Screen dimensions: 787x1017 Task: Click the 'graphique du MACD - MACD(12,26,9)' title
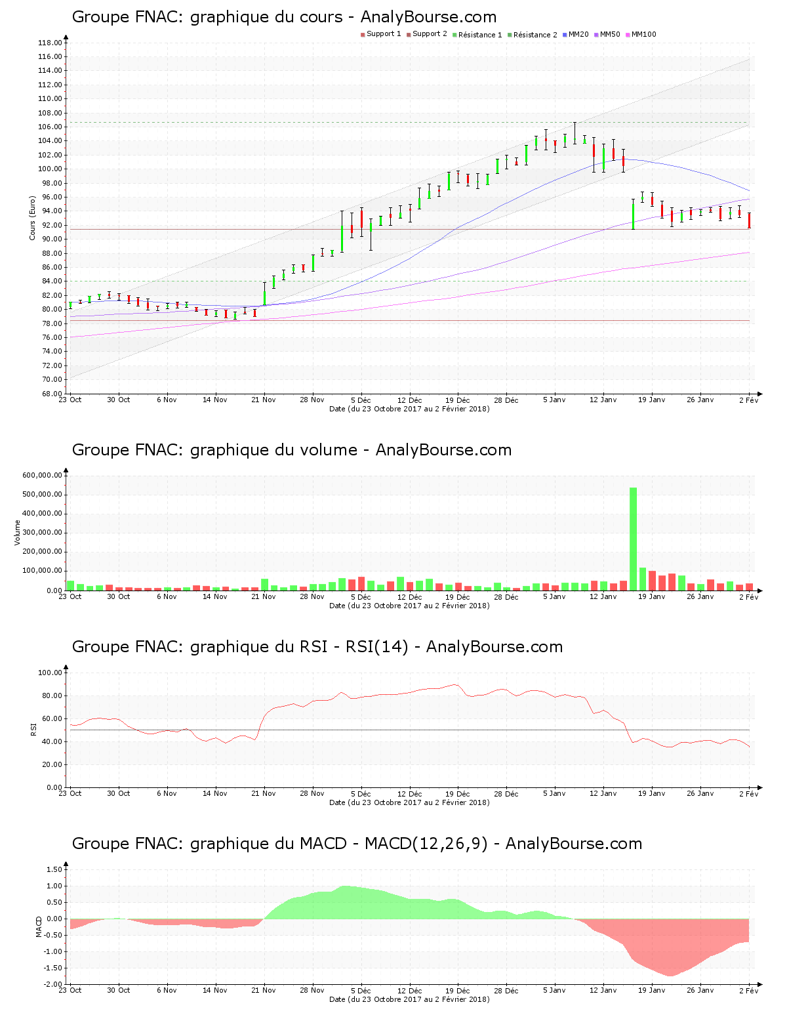click(x=357, y=844)
